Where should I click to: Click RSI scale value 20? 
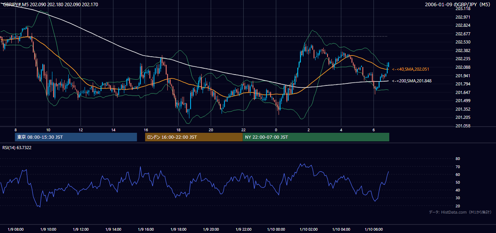pos(458,206)
